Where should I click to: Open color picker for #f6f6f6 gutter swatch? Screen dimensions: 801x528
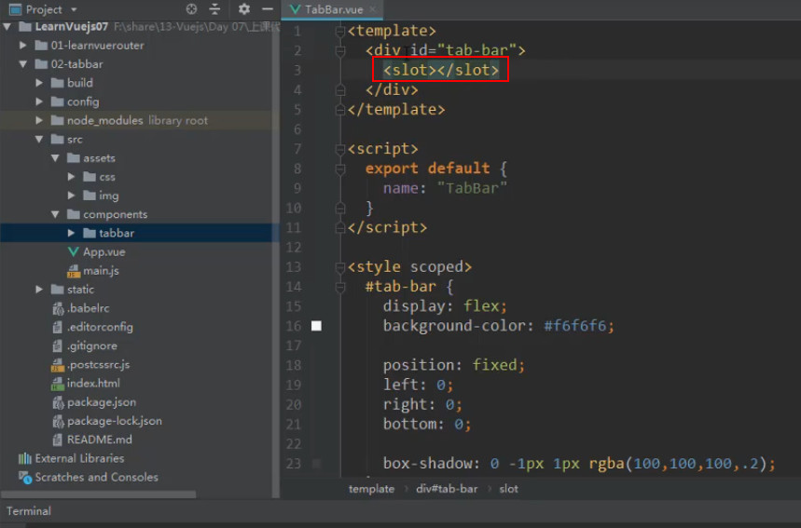tap(316, 326)
